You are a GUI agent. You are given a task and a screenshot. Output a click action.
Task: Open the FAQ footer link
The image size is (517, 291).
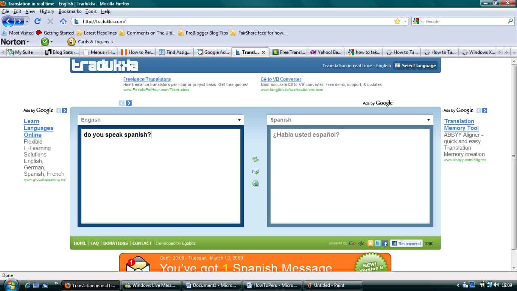[95, 243]
